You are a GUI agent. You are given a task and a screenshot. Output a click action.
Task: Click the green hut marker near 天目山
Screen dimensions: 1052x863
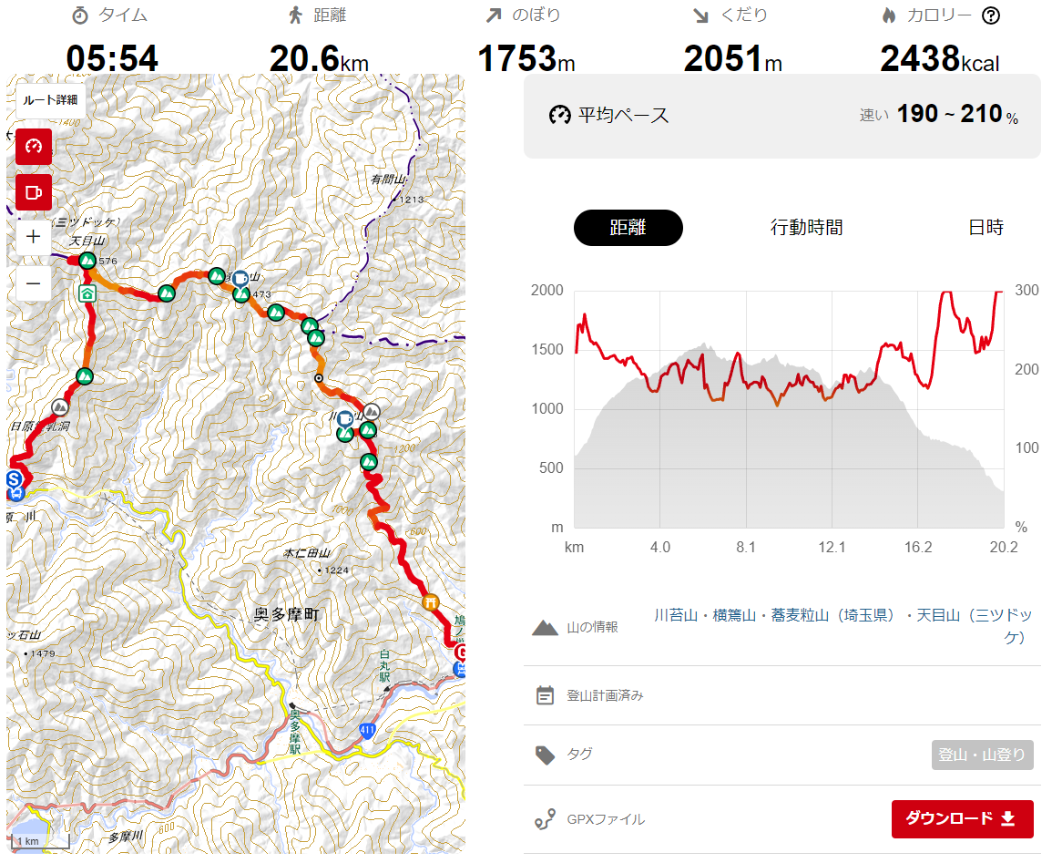pyautogui.click(x=87, y=293)
